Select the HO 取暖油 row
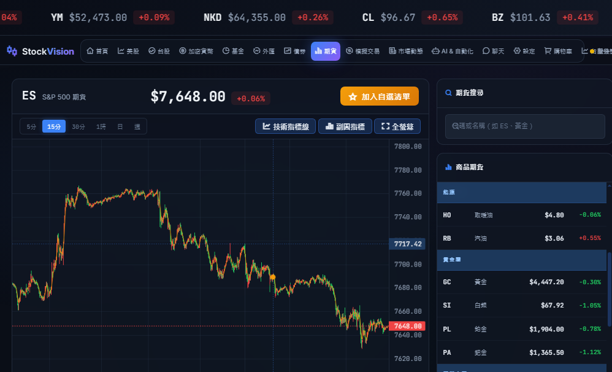 point(522,215)
